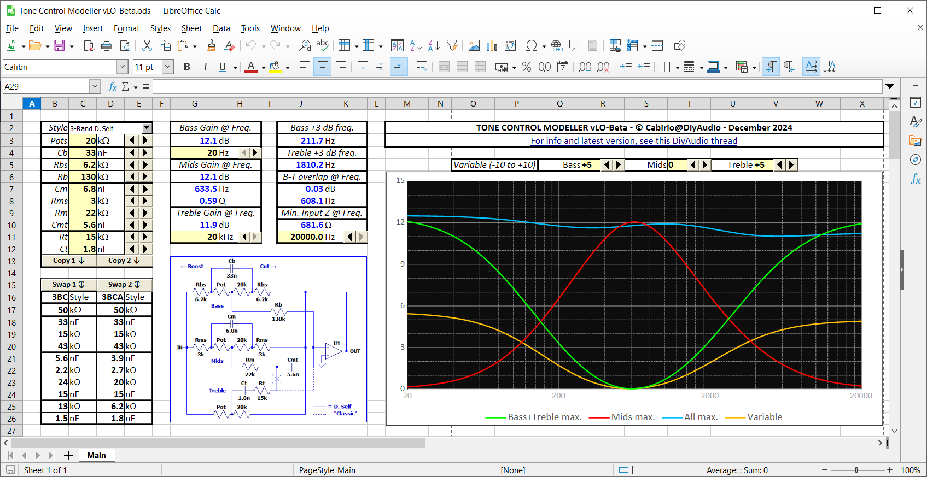Click the Sum sigma icon in formula bar
This screenshot has width=927, height=477.
pyautogui.click(x=125, y=86)
